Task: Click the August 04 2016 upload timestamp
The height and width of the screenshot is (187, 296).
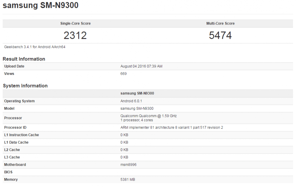Action: 141,66
